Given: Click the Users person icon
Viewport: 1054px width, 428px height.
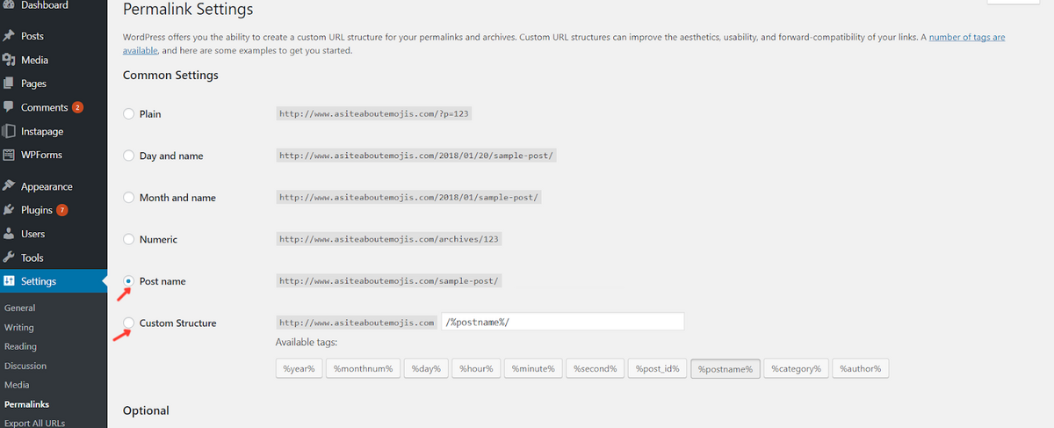Looking at the screenshot, I should point(9,234).
